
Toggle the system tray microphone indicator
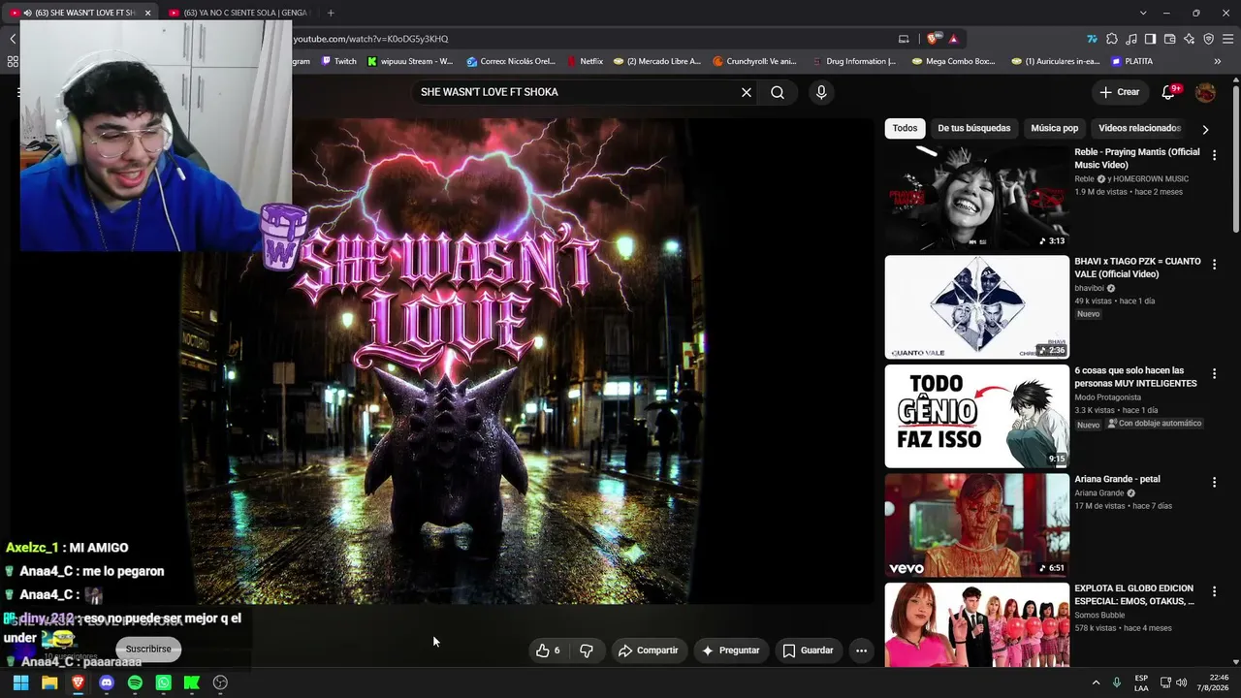pos(1118,682)
